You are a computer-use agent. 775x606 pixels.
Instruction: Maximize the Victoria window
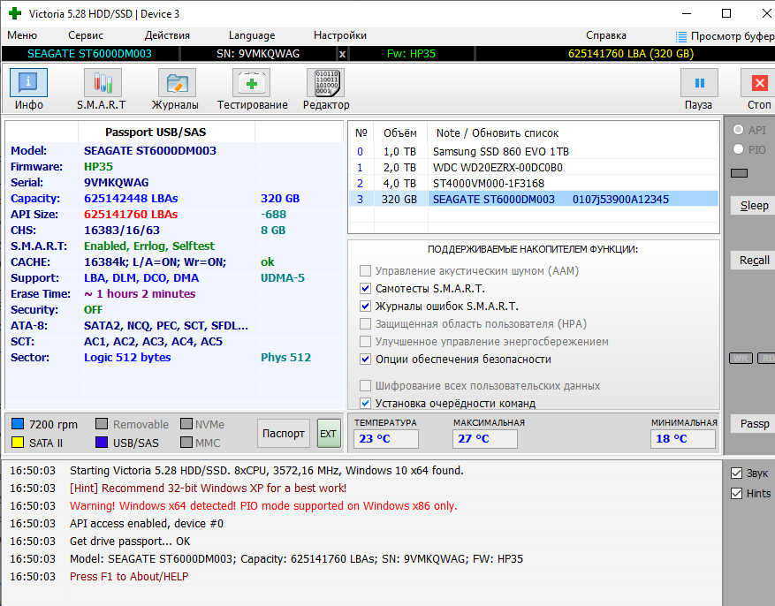tap(726, 13)
